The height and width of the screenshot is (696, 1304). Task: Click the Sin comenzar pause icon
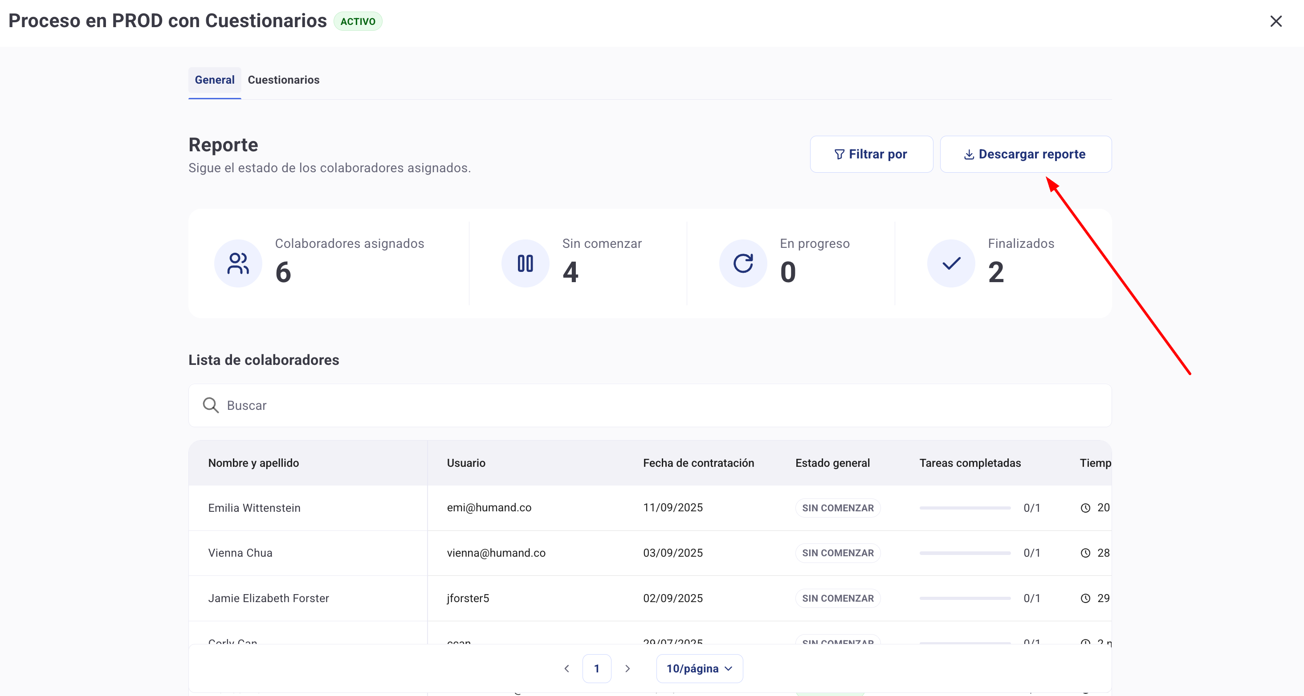[525, 263]
